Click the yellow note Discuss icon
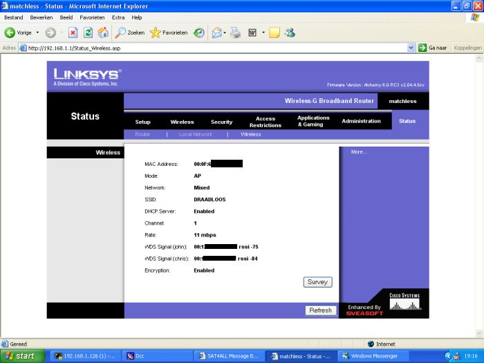 [x=274, y=32]
